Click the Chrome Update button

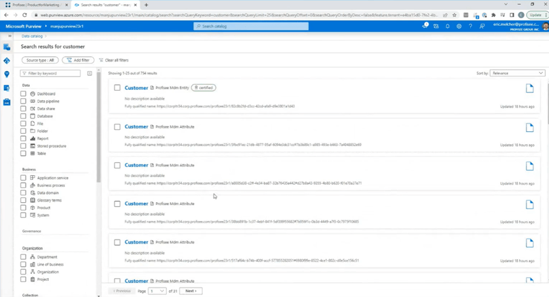(535, 15)
